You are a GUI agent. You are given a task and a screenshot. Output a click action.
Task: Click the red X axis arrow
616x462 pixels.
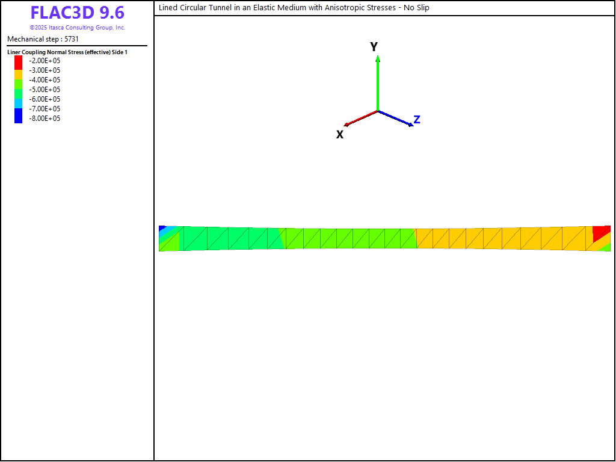click(361, 118)
